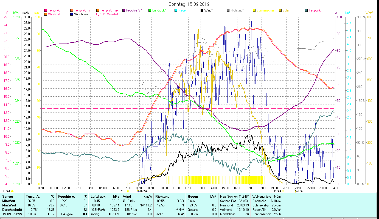Viewport: 379px width, 219px height.
Task: Click the '321 °' direction reading
Action: pyautogui.click(x=160, y=214)
